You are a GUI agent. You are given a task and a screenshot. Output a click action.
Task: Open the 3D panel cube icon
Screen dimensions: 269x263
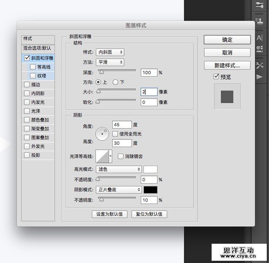pyautogui.click(x=259, y=49)
